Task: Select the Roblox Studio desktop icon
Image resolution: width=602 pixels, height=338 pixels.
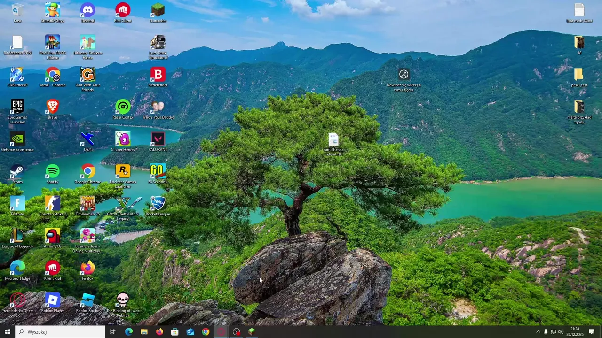Action: tap(87, 303)
